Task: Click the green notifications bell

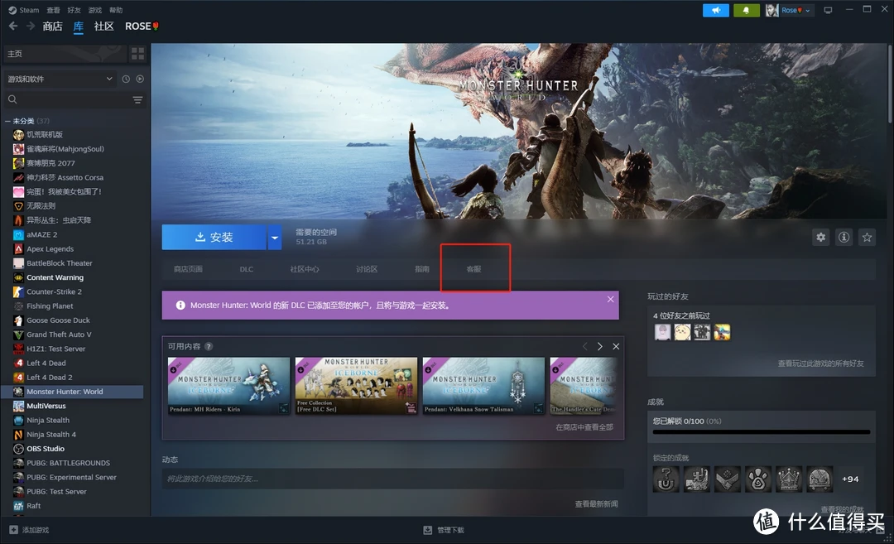Action: click(745, 10)
